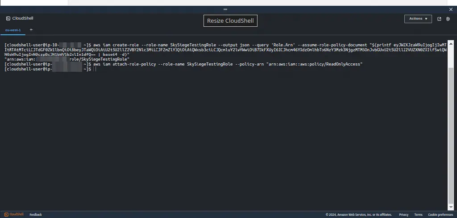Open CloudShell in a new browser tab

(439, 19)
